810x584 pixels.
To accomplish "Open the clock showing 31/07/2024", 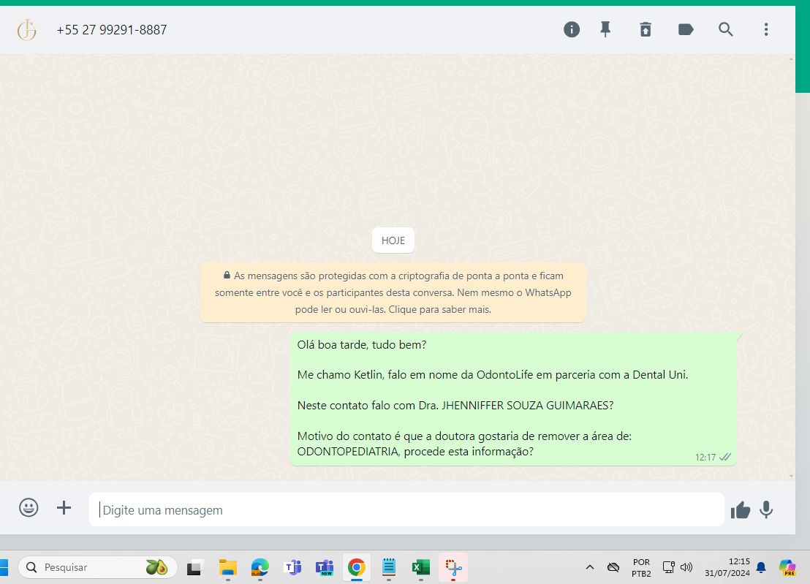I will (727, 567).
